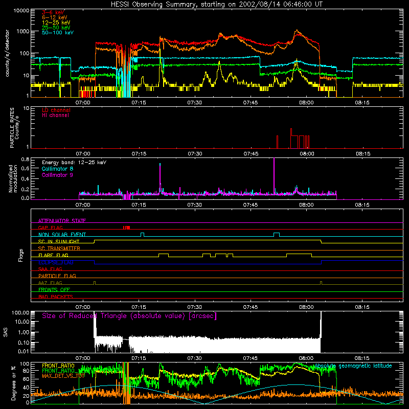
Task: Click the 'Absolute geomagnetic latitude' label
Action: 353,366
